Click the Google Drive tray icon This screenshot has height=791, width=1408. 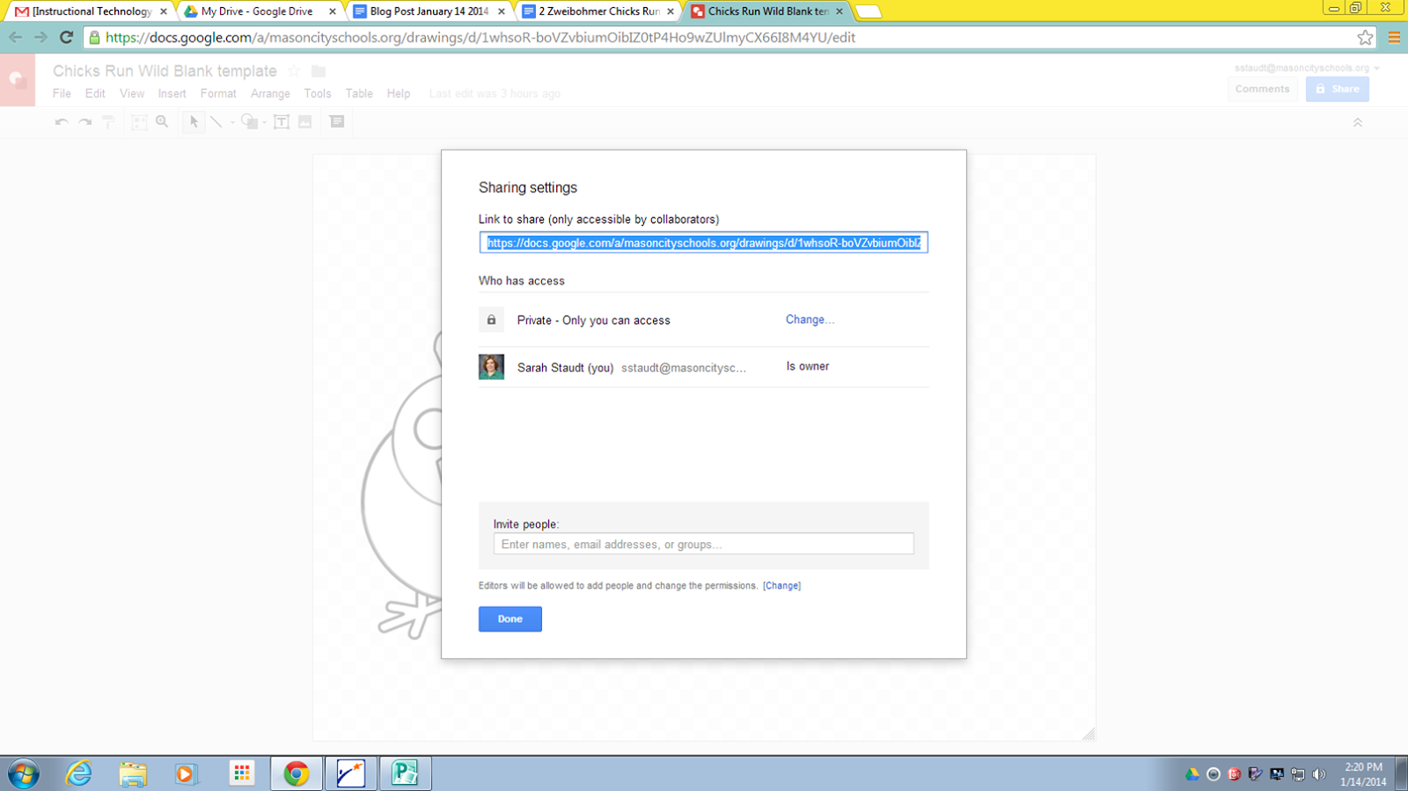[x=1192, y=774]
